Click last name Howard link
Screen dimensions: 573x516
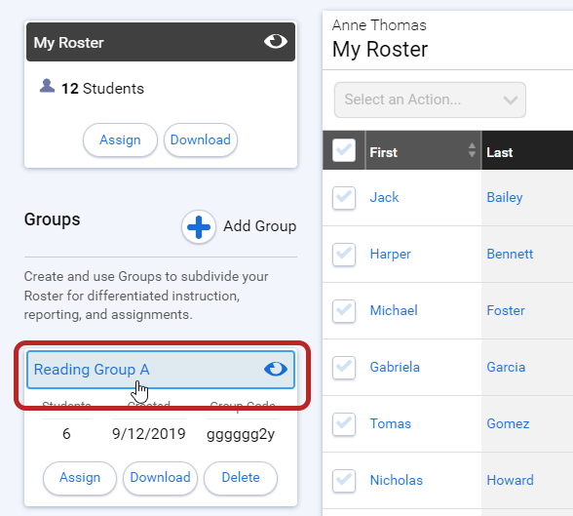click(511, 480)
